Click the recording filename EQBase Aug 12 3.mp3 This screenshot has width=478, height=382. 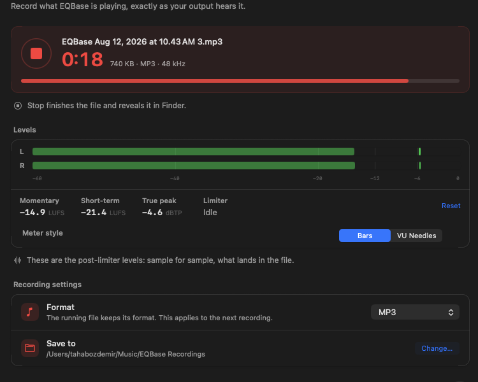[x=142, y=42]
